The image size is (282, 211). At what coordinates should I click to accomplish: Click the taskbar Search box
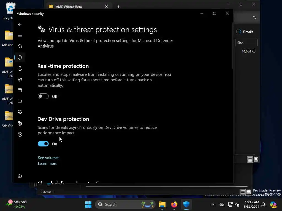[x=125, y=204]
